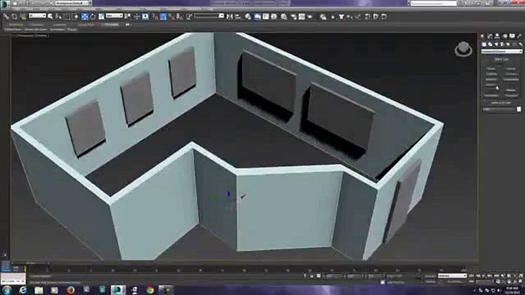This screenshot has width=525, height=295.
Task: Click the Maximize Viewport Toggle icon
Action: tap(520, 282)
